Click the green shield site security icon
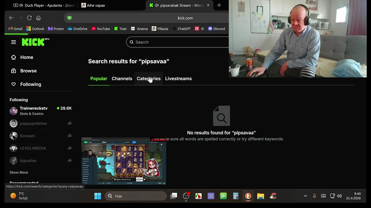Screen dimensions: 371x208 point(69,18)
